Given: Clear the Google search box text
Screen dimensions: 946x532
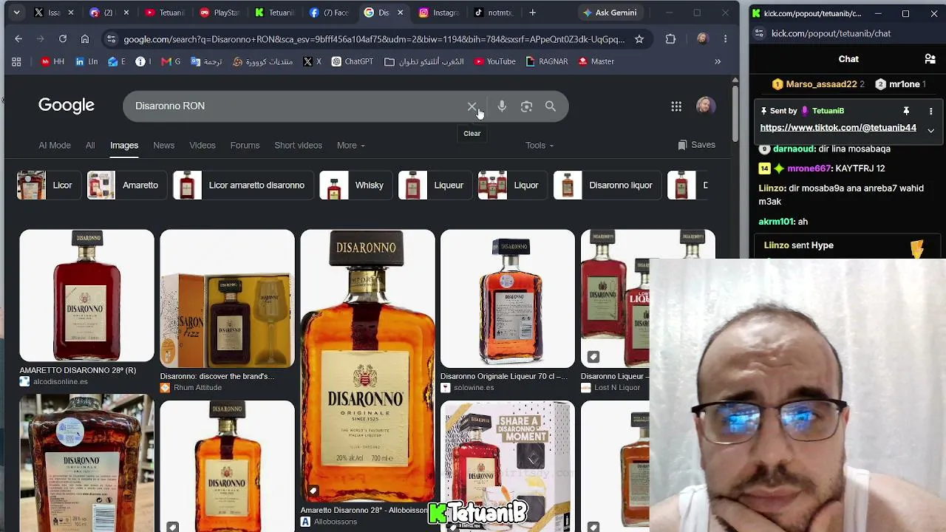Looking at the screenshot, I should [x=472, y=106].
